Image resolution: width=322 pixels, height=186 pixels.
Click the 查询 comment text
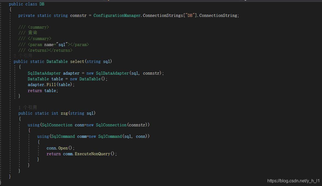coord(32,32)
